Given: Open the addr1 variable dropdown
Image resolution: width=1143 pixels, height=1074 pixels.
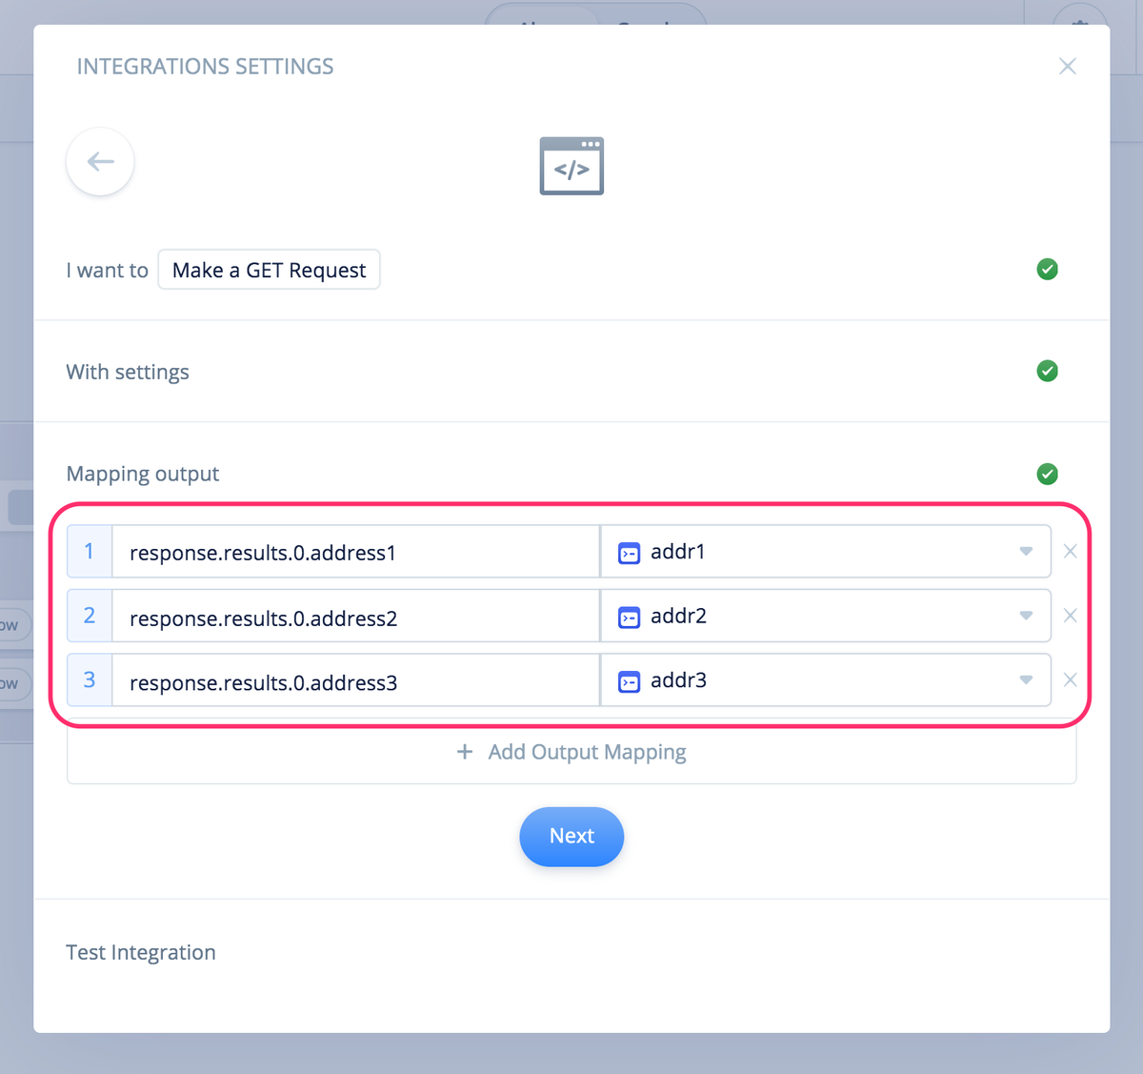Looking at the screenshot, I should click(826, 551).
